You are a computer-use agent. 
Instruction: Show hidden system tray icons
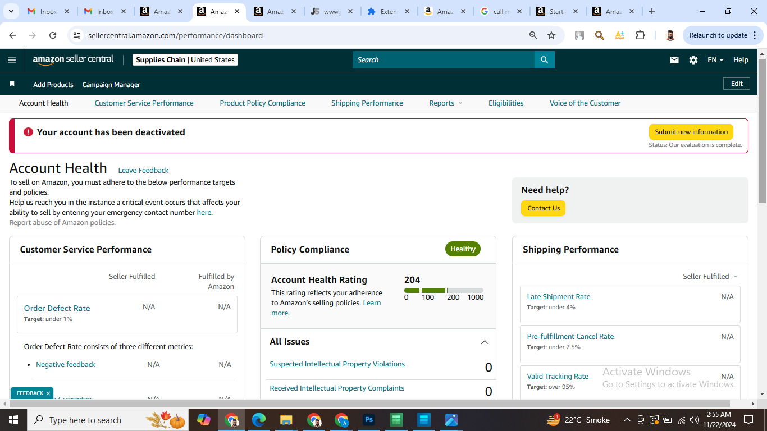(x=627, y=420)
